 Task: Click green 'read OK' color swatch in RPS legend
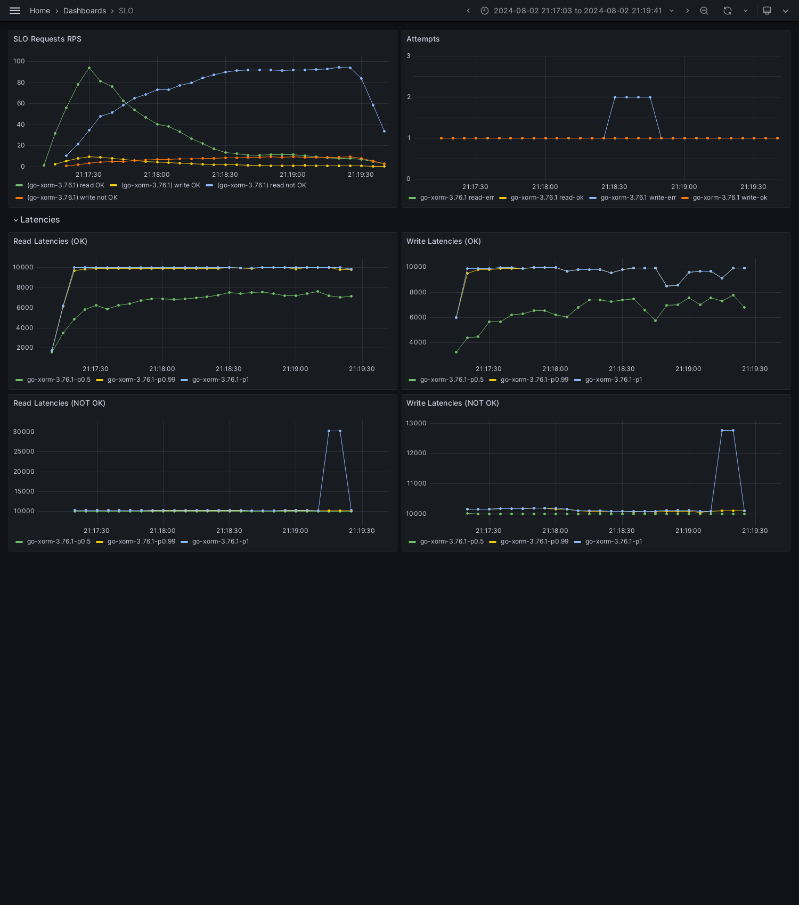19,185
